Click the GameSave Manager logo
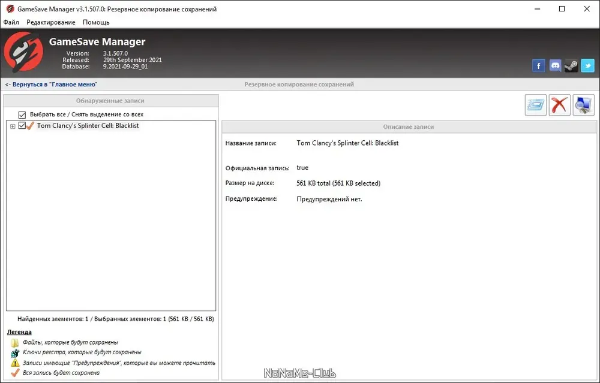Viewport: 600px width, 383px height. tap(23, 52)
